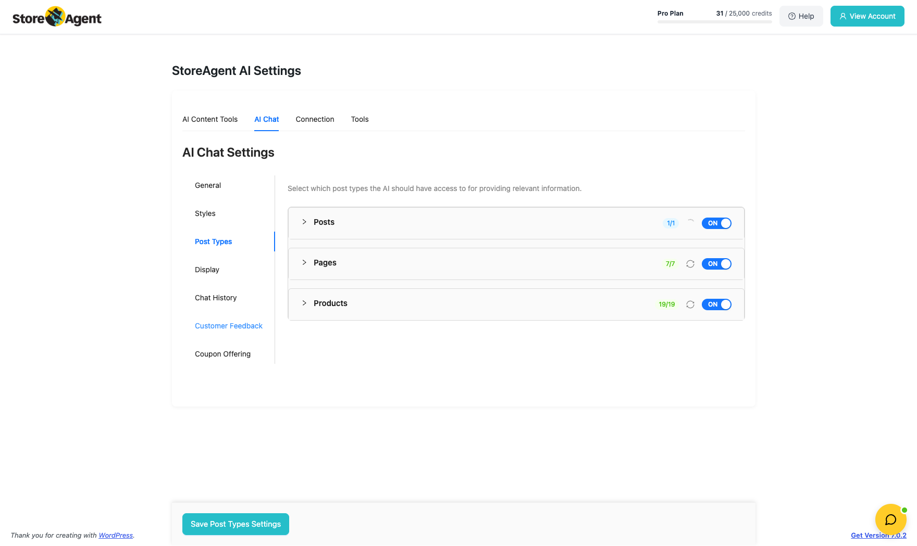Open the Display section
917x546 pixels.
[x=207, y=270]
